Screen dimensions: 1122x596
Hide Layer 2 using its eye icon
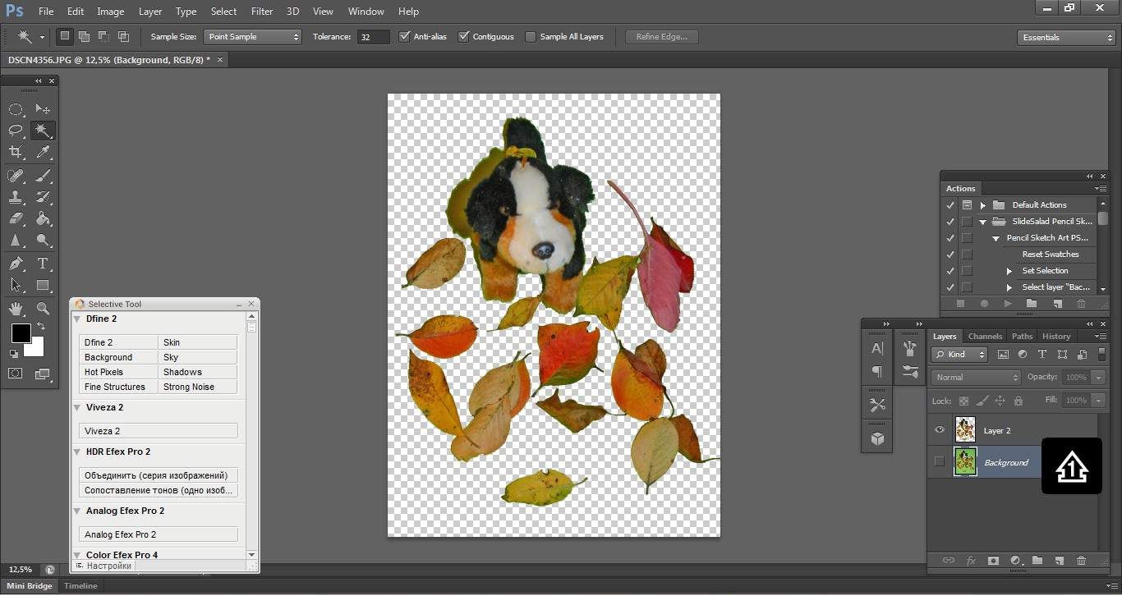940,430
